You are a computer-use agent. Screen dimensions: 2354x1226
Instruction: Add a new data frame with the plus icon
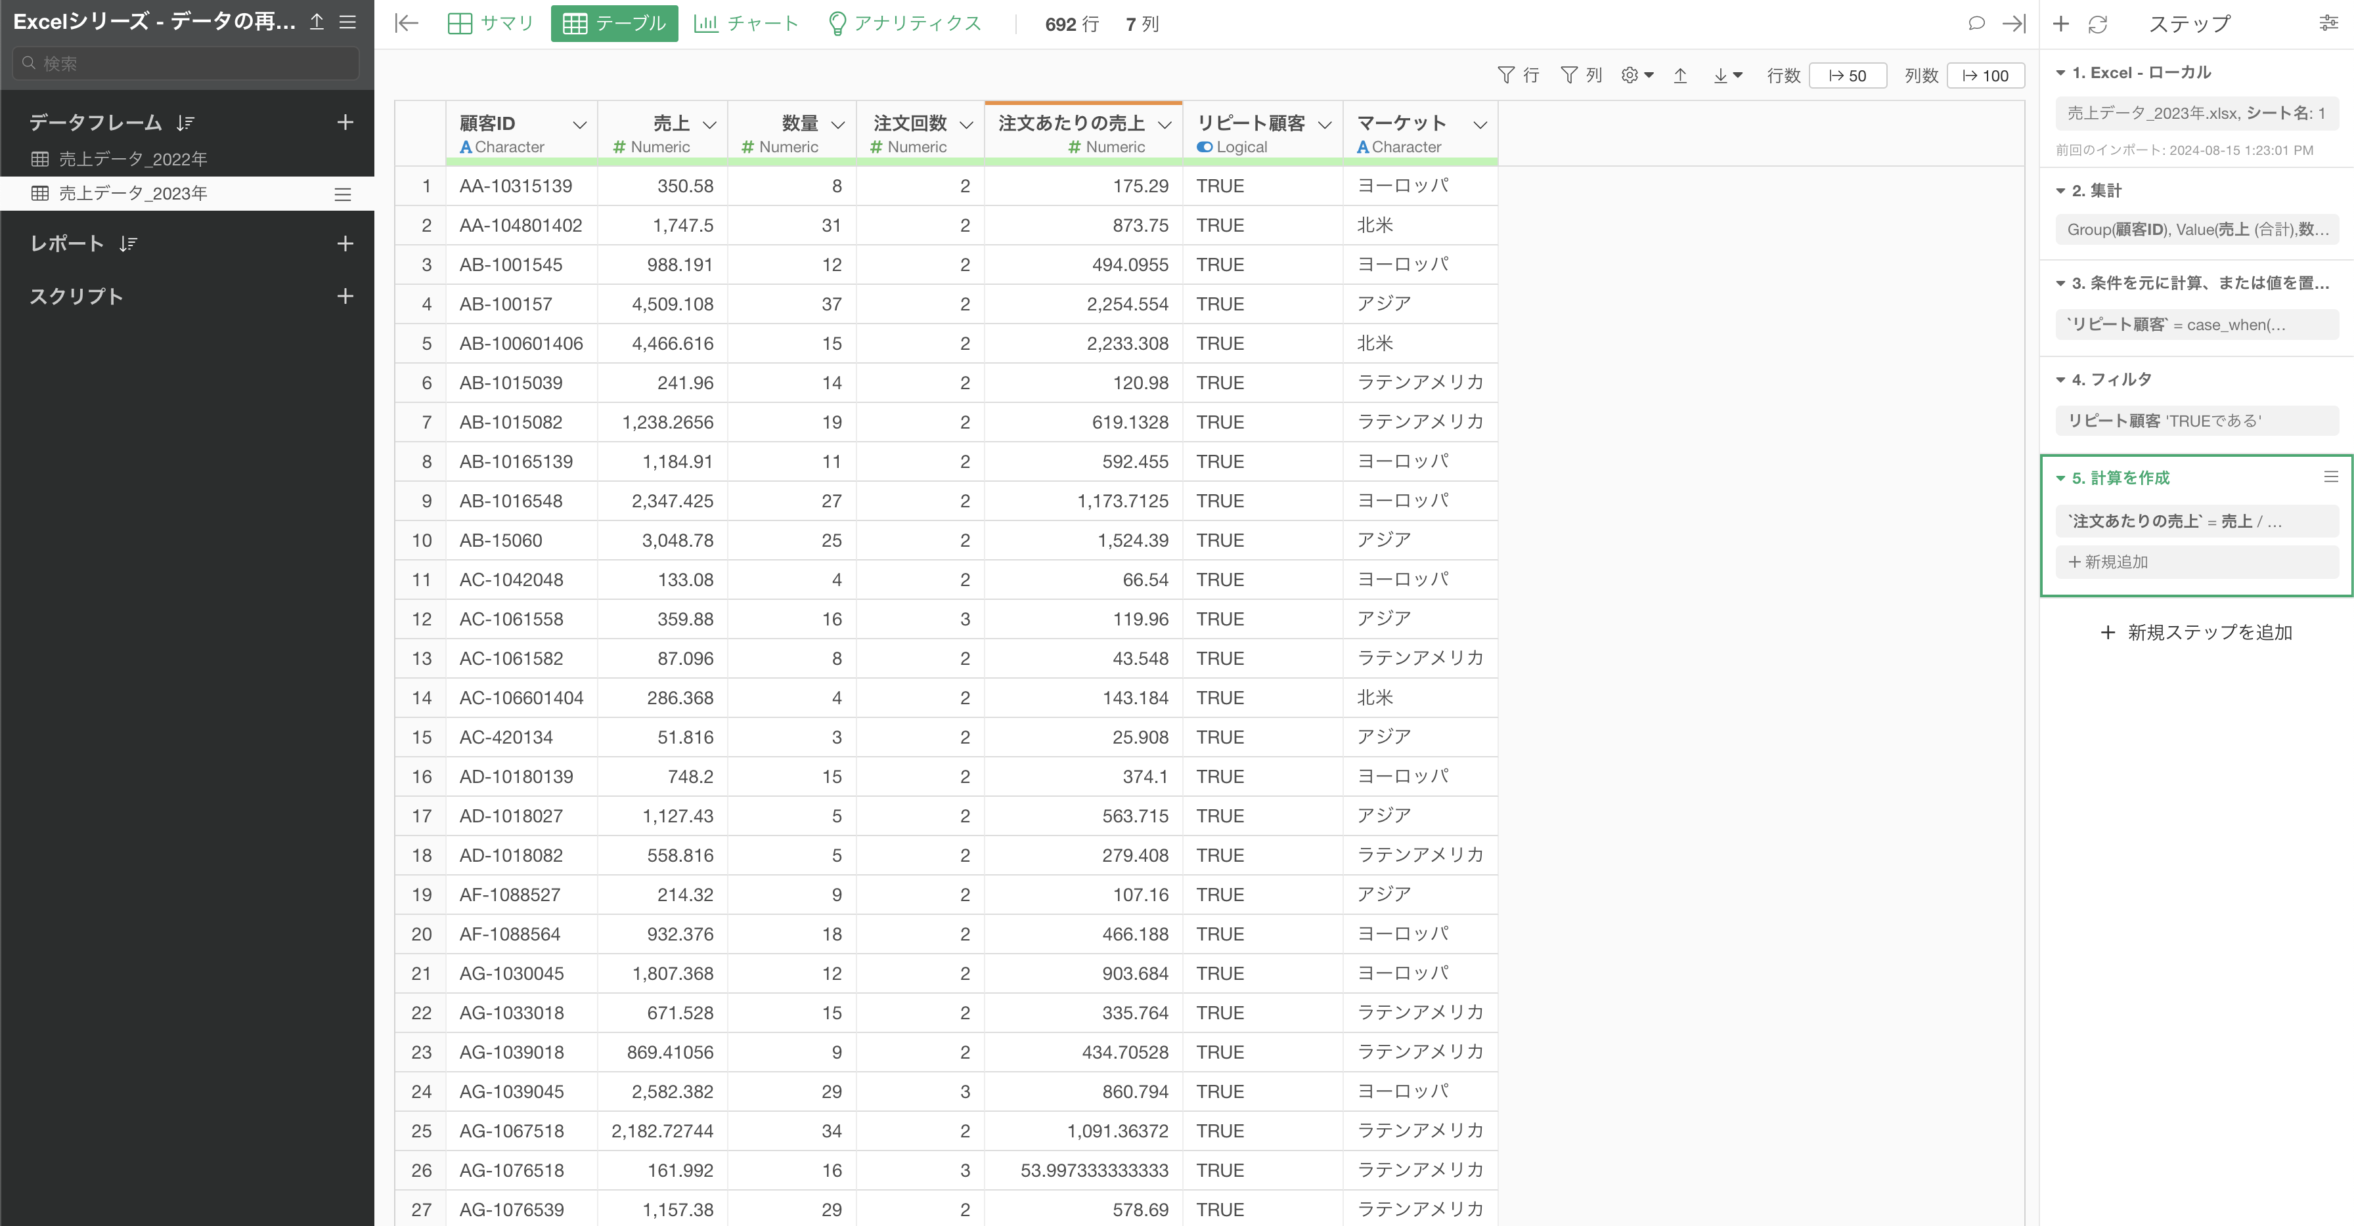click(x=345, y=122)
